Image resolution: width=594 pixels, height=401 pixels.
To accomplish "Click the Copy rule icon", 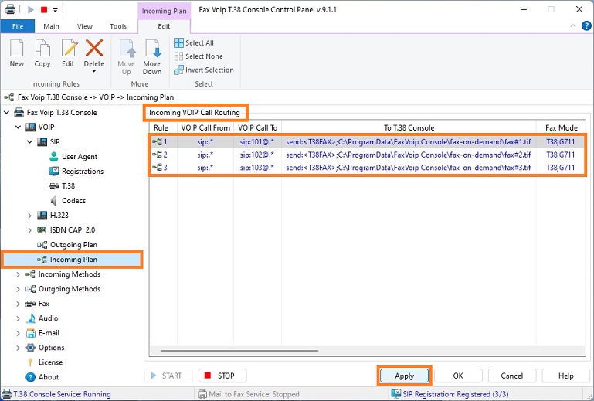I will click(x=42, y=49).
